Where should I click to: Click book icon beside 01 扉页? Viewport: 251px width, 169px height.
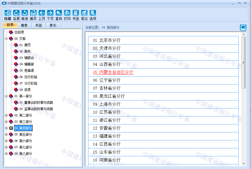tap(16, 45)
